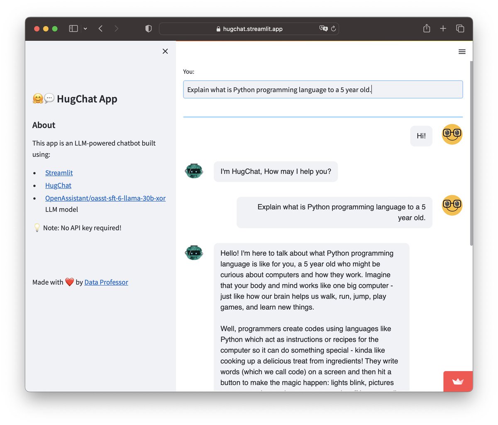Go forward with the Safari forward arrow
The height and width of the screenshot is (425, 498).
pyautogui.click(x=116, y=29)
